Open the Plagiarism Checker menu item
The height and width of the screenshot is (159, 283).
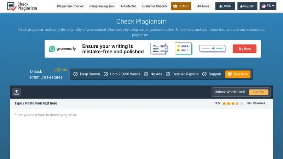70,6
